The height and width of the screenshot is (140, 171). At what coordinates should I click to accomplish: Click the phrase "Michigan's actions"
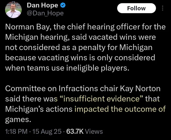39,109
